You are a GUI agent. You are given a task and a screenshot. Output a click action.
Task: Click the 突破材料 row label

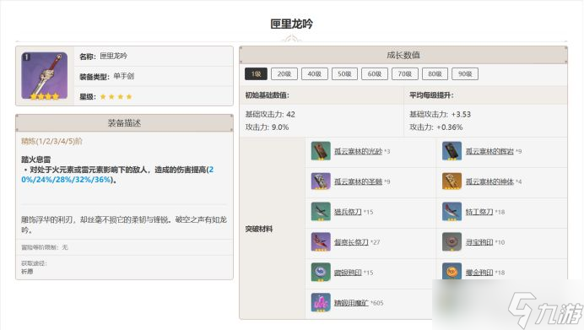[x=259, y=229]
